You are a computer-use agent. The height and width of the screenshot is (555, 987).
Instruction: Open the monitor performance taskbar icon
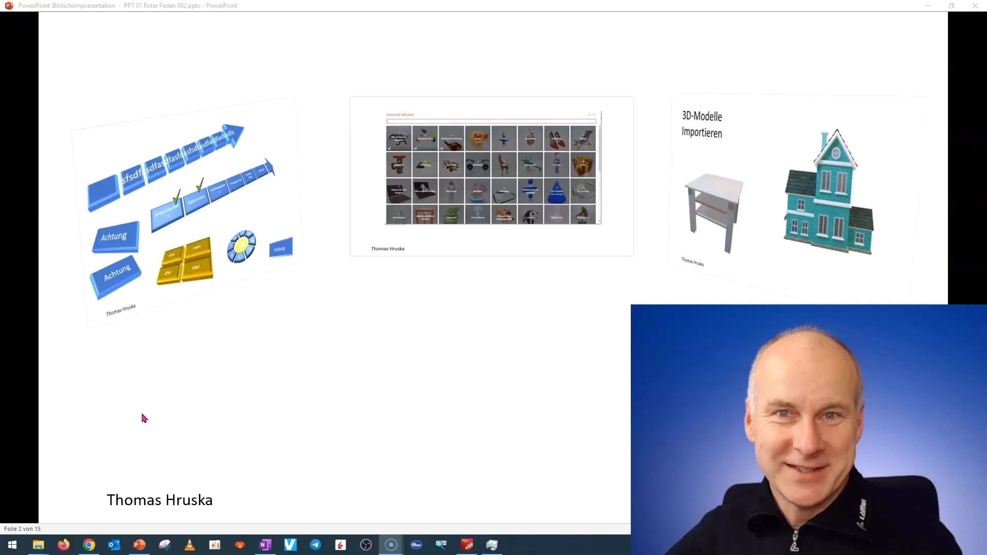click(491, 545)
